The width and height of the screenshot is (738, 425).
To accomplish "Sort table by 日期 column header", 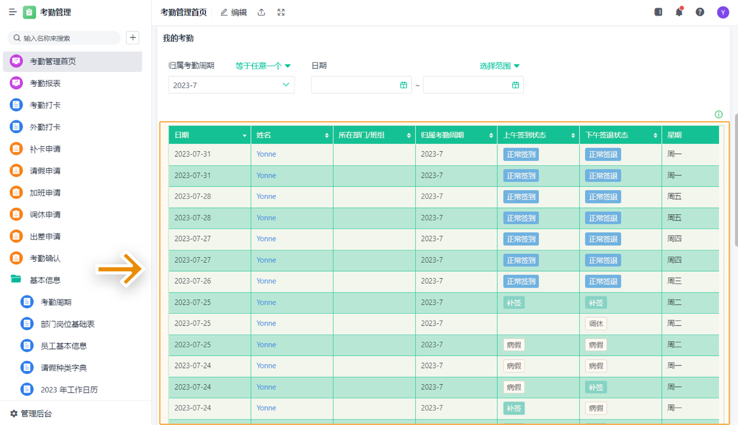I will click(x=209, y=135).
